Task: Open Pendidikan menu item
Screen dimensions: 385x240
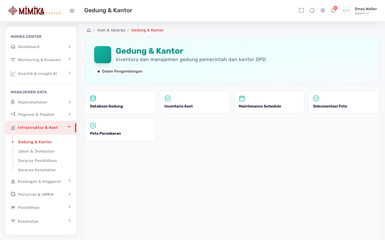Action: click(41, 207)
